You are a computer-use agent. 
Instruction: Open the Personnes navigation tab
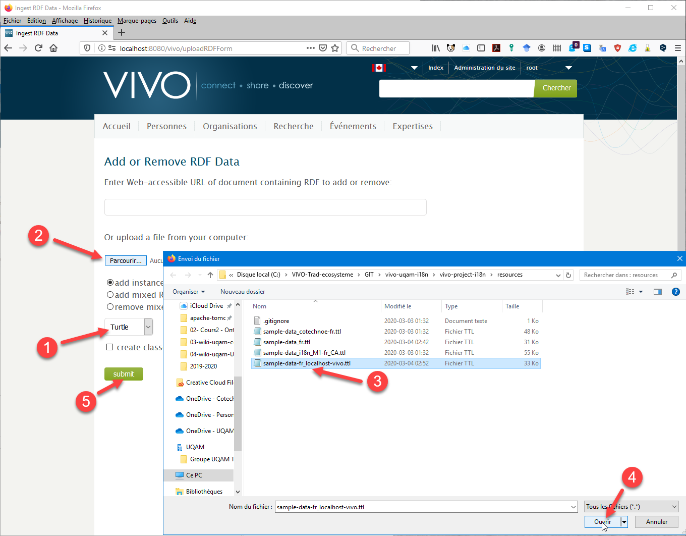point(166,126)
